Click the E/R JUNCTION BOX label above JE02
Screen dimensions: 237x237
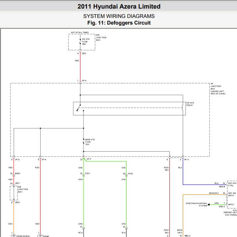pos(23,189)
